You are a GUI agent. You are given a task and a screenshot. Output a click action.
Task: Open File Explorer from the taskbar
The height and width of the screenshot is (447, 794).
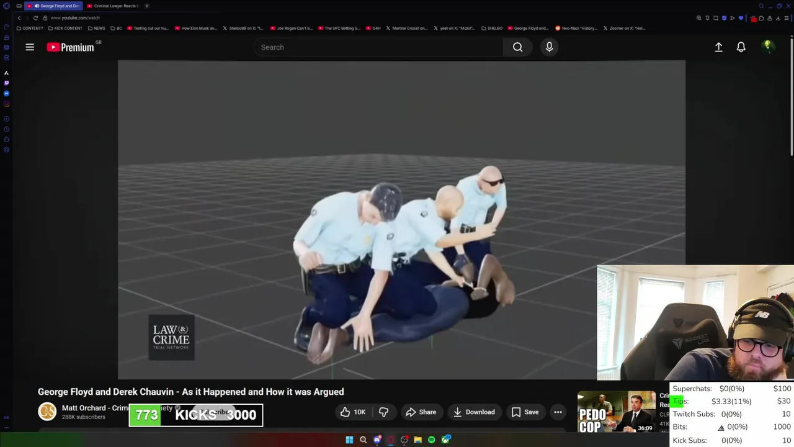tap(418, 440)
